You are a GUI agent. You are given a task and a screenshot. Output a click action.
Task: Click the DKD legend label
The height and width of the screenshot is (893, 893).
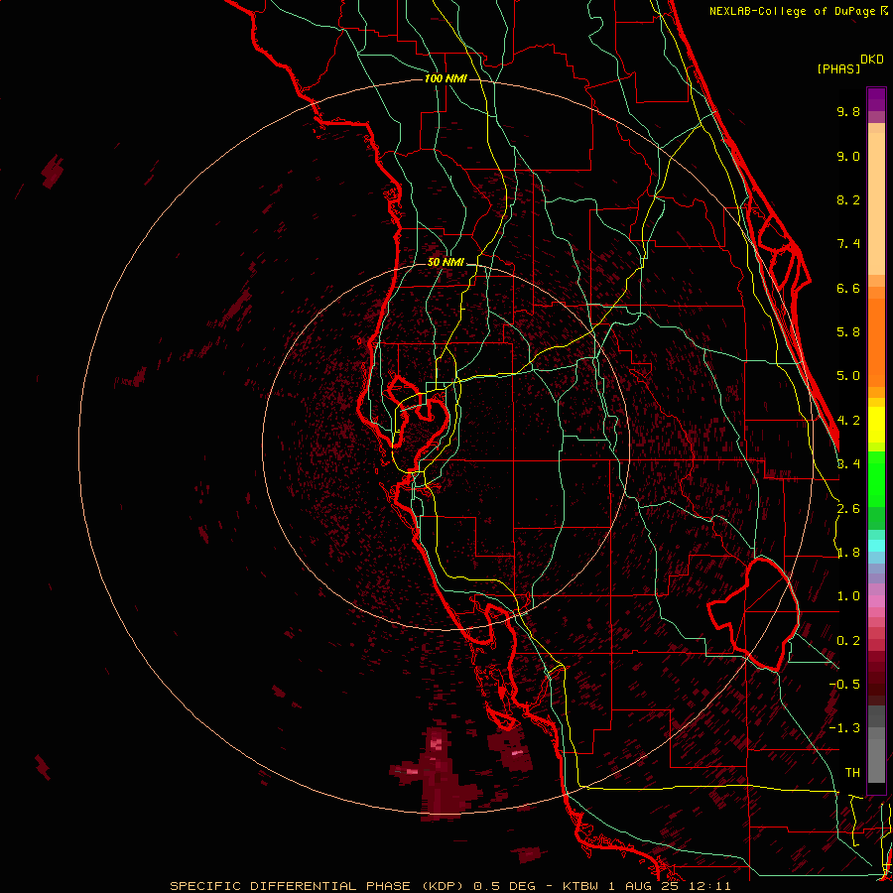pos(872,60)
